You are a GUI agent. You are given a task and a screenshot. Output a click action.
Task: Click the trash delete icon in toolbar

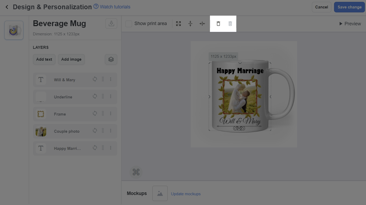point(218,24)
